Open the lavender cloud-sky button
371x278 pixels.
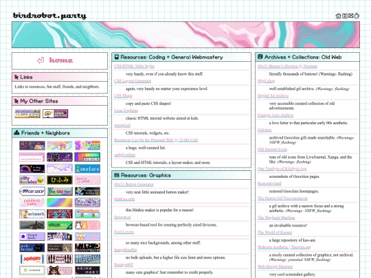tap(60, 169)
